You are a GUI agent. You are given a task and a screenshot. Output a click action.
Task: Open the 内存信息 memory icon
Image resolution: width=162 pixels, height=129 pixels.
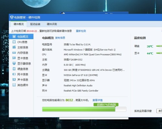[14, 53]
